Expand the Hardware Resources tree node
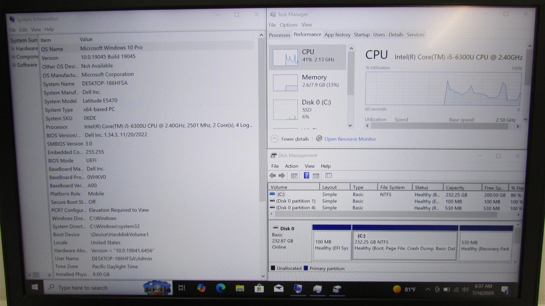The image size is (545, 306). [13, 48]
